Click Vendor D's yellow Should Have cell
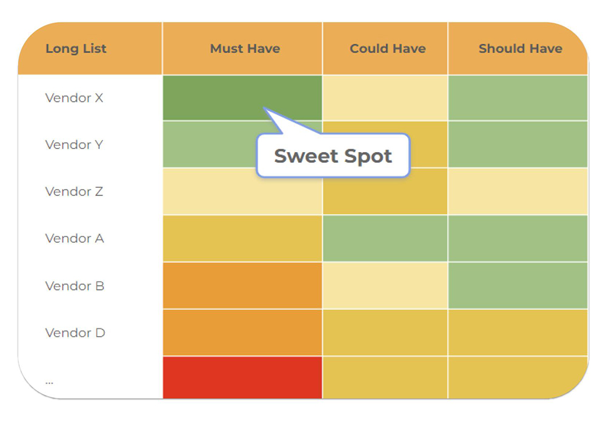 click(518, 333)
